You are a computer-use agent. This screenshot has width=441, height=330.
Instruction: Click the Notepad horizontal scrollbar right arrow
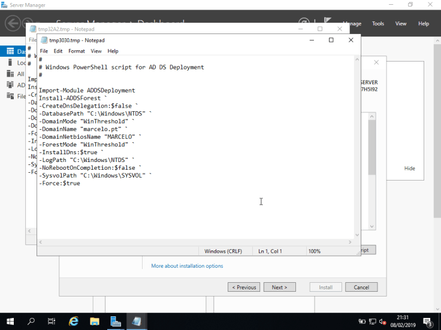[x=350, y=242]
